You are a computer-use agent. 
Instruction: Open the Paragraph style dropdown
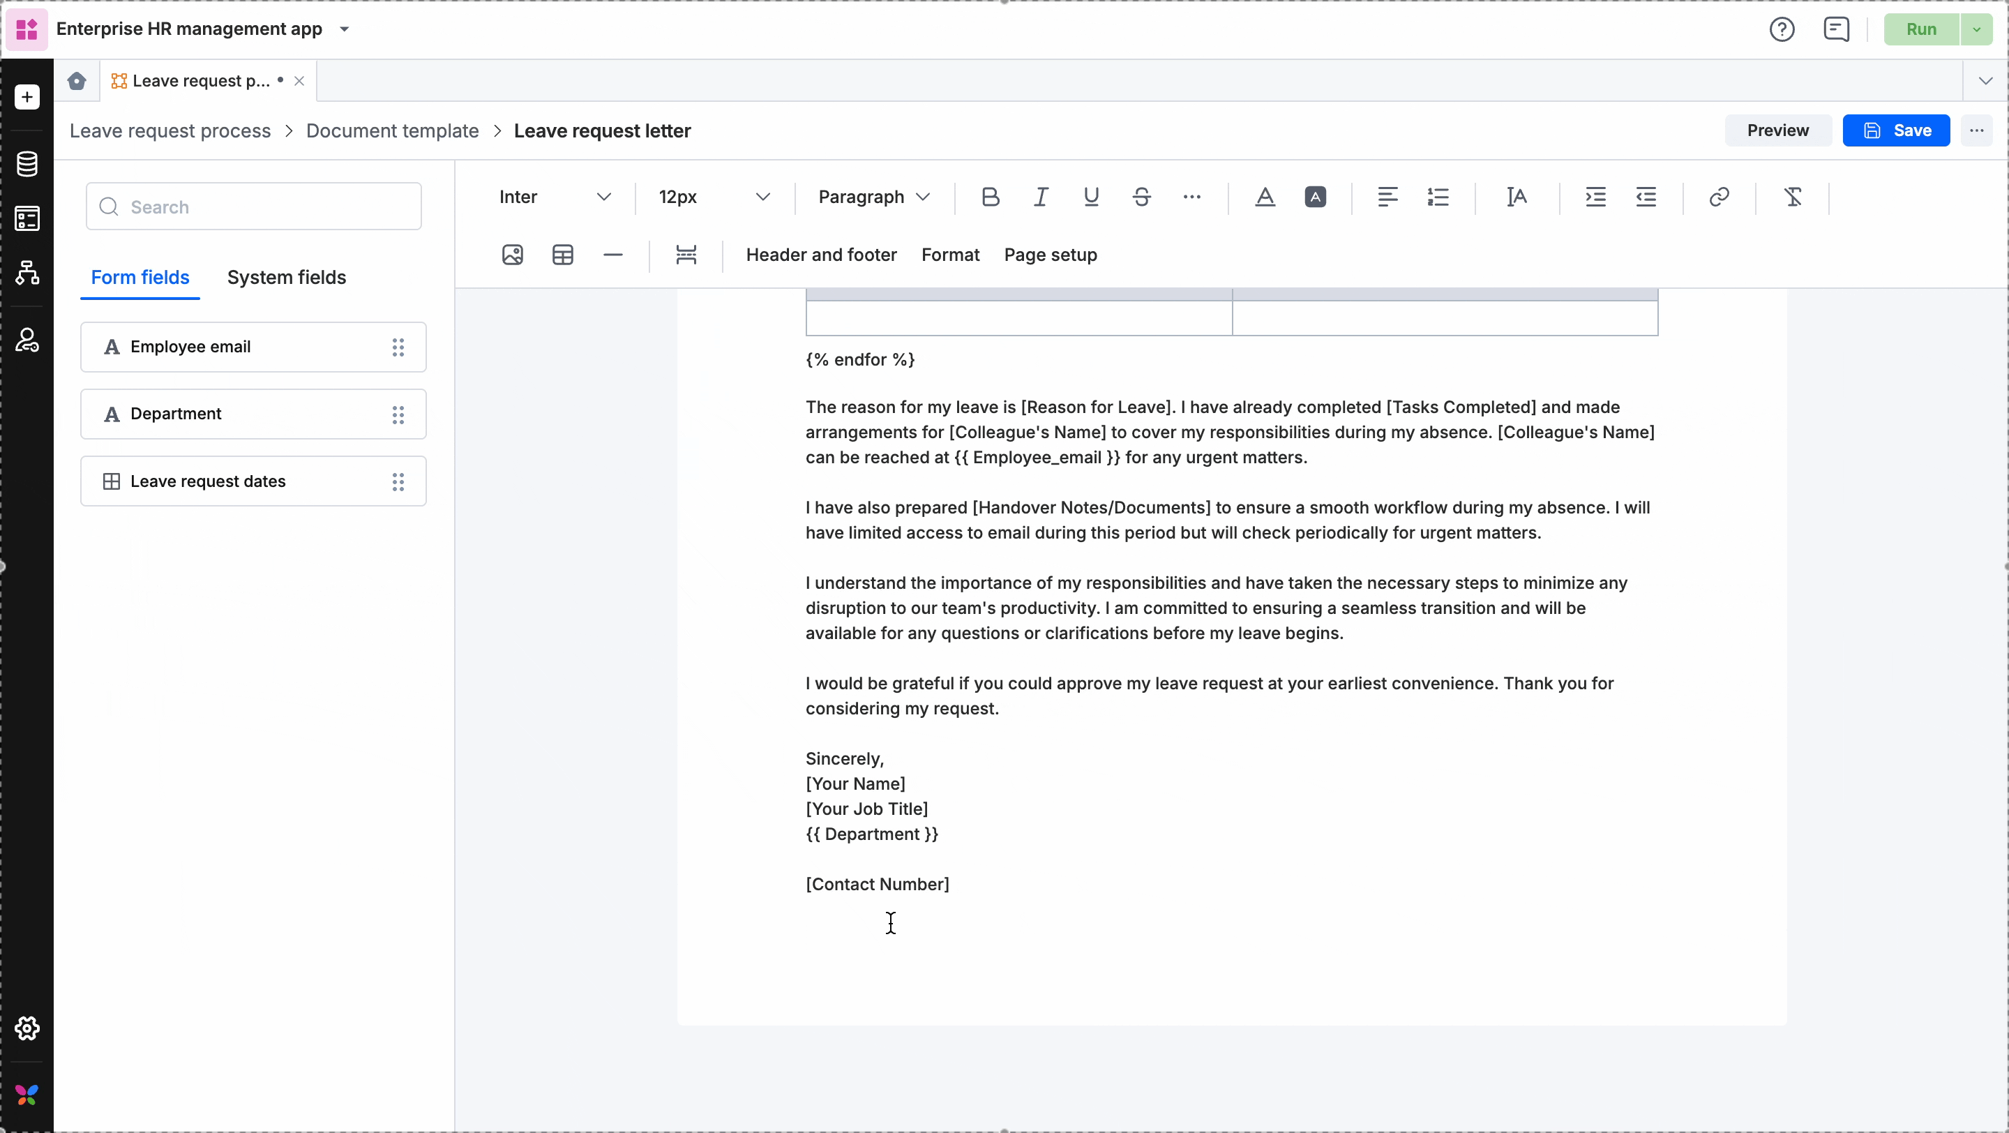tap(874, 197)
